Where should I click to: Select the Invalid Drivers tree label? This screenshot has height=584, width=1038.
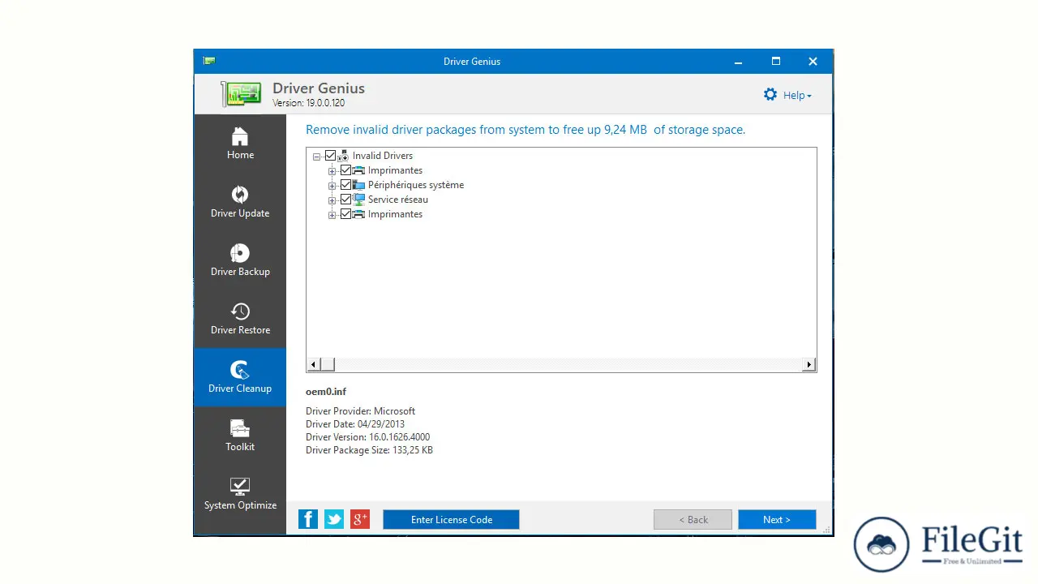[383, 156]
